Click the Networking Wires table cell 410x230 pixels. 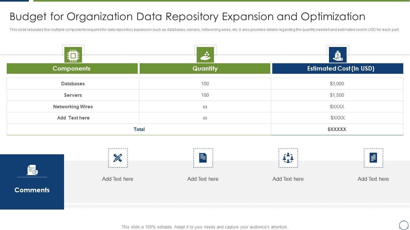73,107
